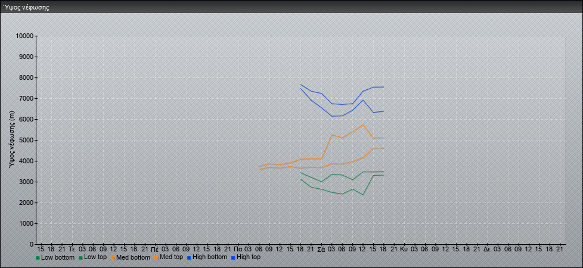Click the vertical axis title 'Ύψος νέφωσης (m)'

pyautogui.click(x=12, y=140)
